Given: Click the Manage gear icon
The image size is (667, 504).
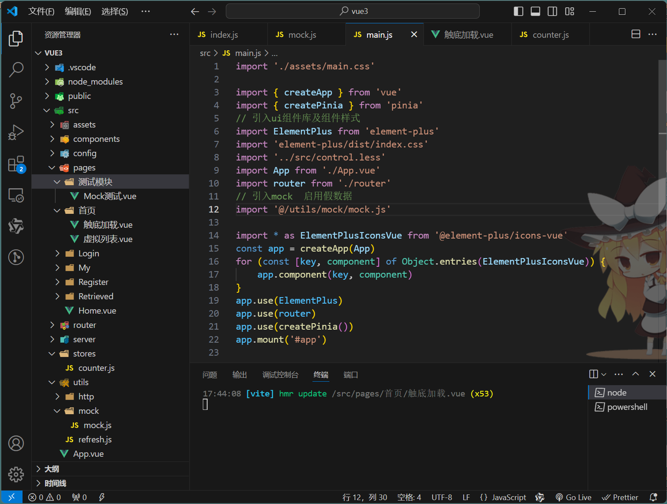Looking at the screenshot, I should (x=16, y=475).
